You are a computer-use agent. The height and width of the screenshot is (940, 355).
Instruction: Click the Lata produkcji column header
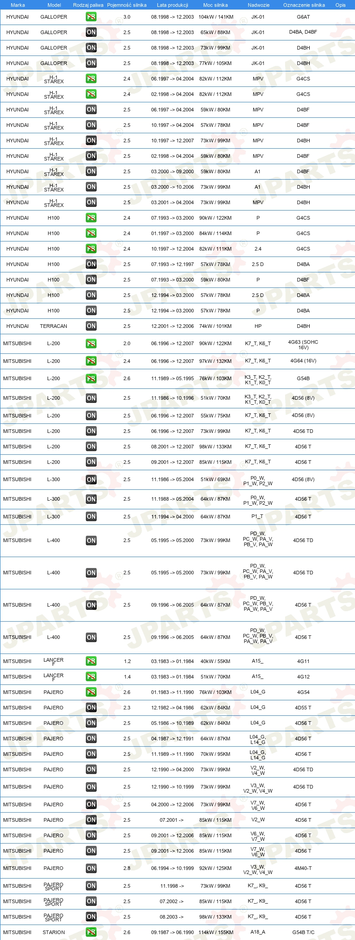173,5
